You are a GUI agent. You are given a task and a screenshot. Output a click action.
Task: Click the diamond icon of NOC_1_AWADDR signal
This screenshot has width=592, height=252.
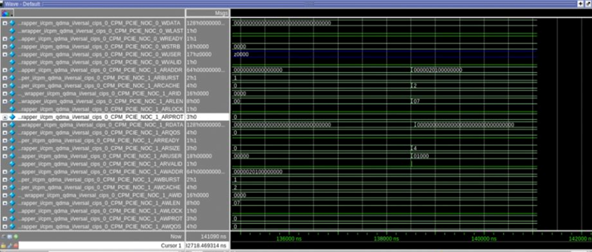pos(12,172)
